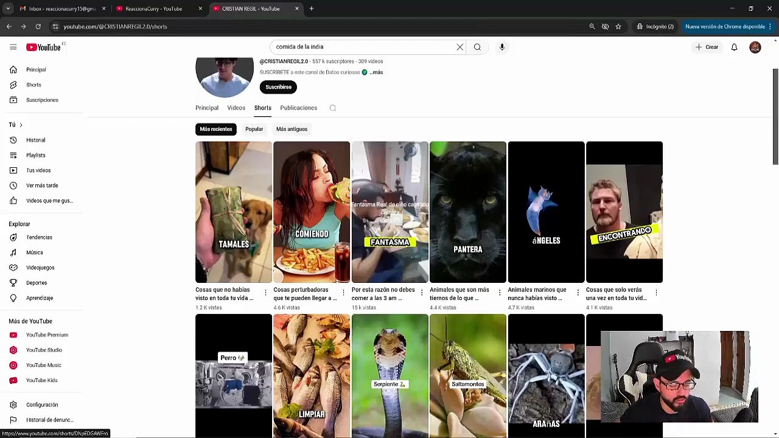This screenshot has width=779, height=438.
Task: Click the channel profile picture
Action: point(225,77)
